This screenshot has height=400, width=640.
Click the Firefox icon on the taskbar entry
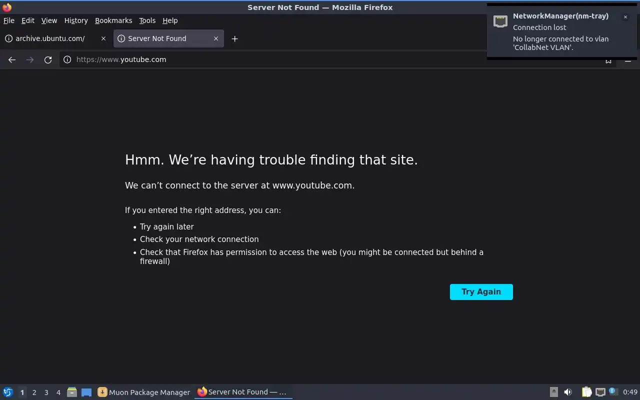pos(202,392)
